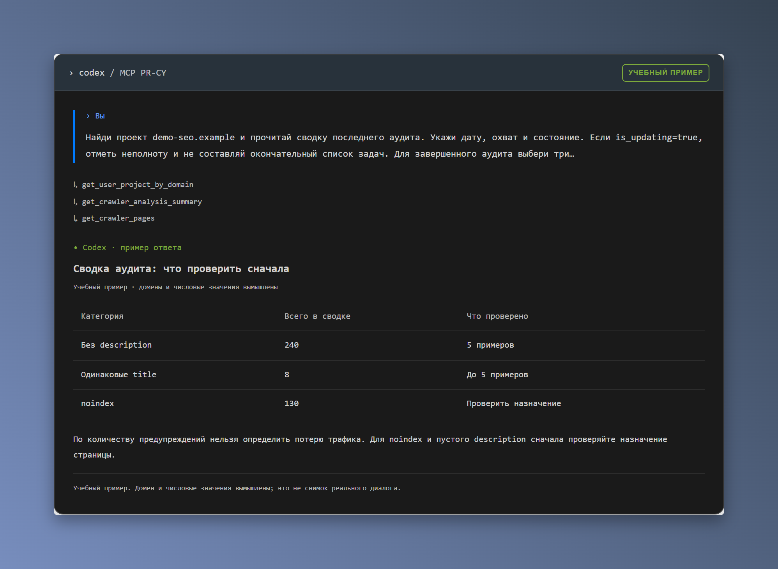The height and width of the screenshot is (569, 778).
Task: Click the get_user_project_by_domain tool call
Action: pyautogui.click(x=138, y=185)
